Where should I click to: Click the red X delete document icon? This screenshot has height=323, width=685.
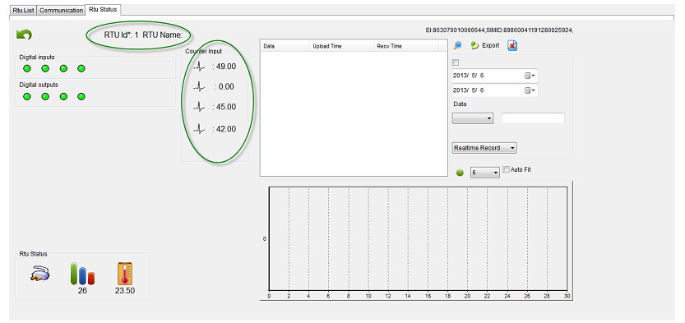coord(512,45)
